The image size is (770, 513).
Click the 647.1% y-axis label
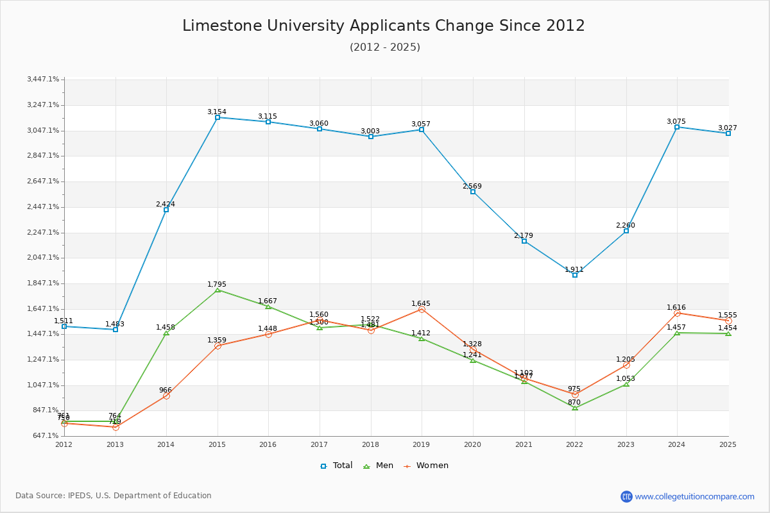point(45,435)
